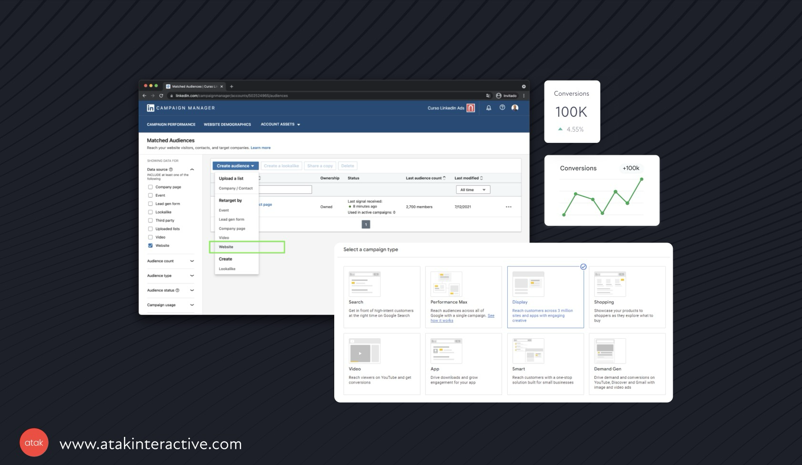The height and width of the screenshot is (465, 802).
Task: Enable the Lookalike data source checkbox
Action: point(151,212)
